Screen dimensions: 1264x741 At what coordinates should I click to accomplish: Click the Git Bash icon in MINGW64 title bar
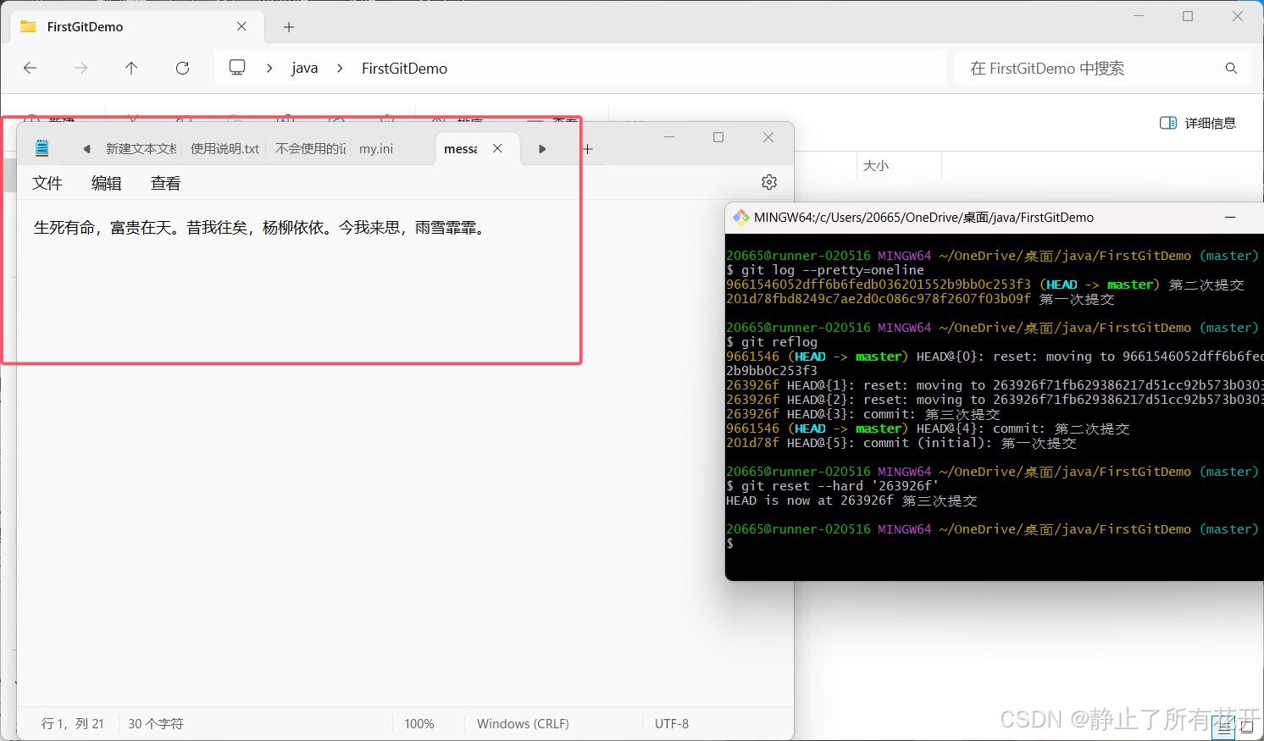coord(741,217)
